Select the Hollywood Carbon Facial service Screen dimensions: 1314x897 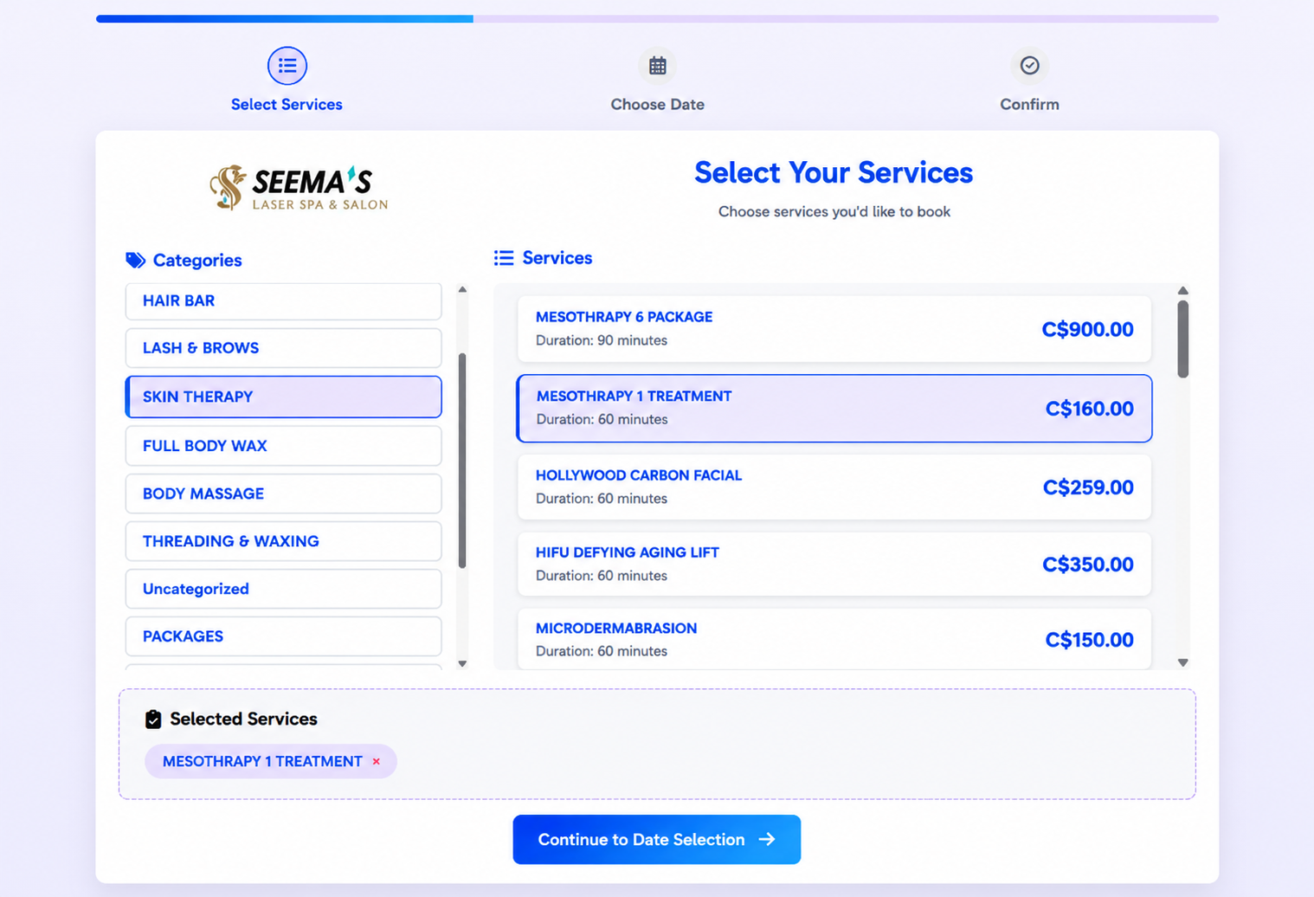[x=834, y=487]
